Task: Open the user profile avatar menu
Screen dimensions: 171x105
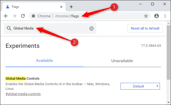Action: 156,16
